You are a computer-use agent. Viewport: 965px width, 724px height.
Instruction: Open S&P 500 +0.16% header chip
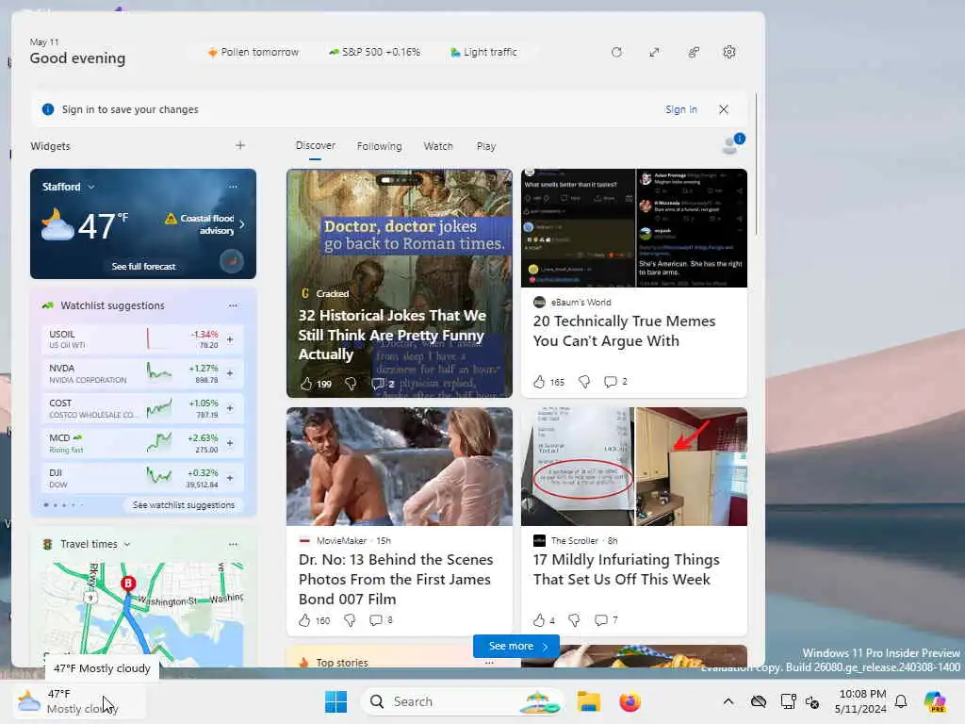374,53
